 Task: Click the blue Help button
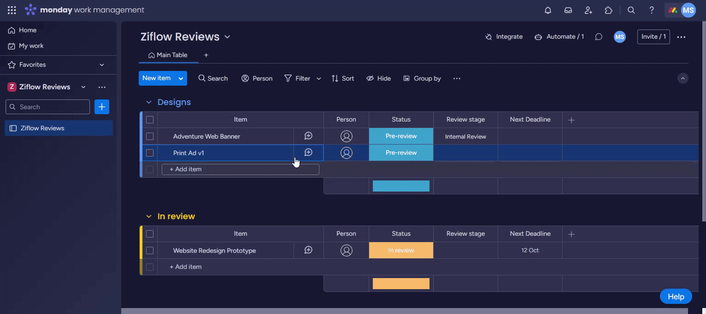pos(676,297)
